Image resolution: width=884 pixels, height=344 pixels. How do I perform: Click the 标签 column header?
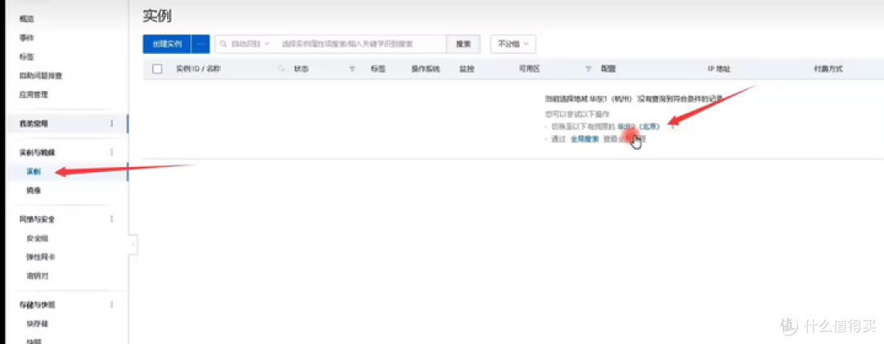click(x=377, y=69)
